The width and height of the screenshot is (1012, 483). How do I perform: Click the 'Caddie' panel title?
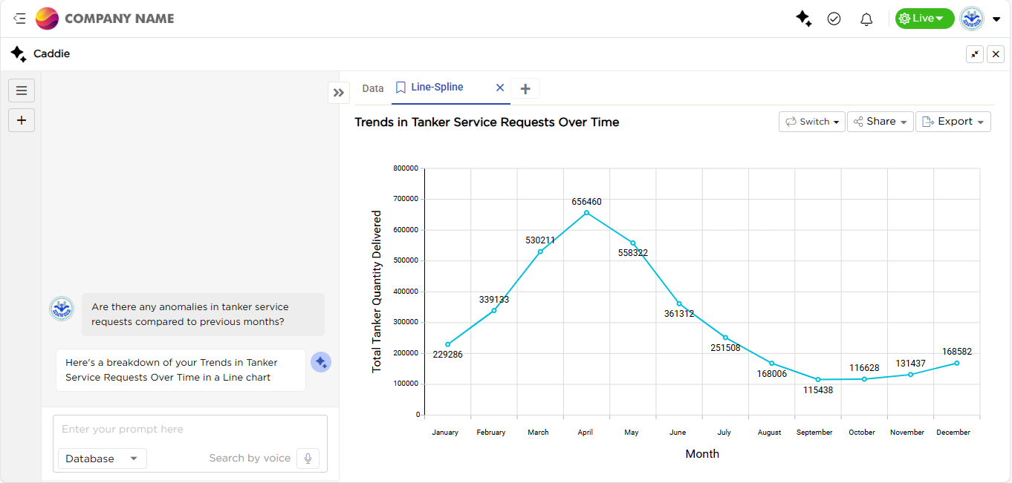pyautogui.click(x=52, y=54)
